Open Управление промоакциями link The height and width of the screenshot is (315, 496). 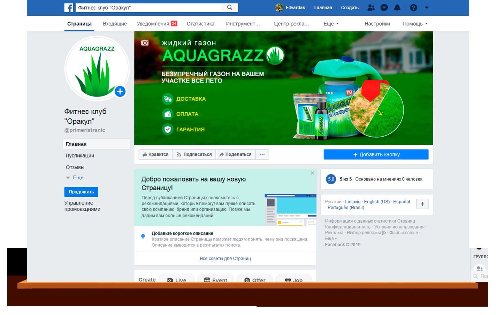coord(82,206)
